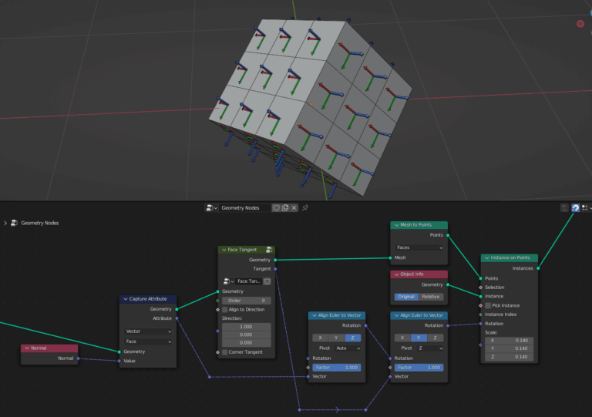Click the Normal output socket

pos(78,358)
